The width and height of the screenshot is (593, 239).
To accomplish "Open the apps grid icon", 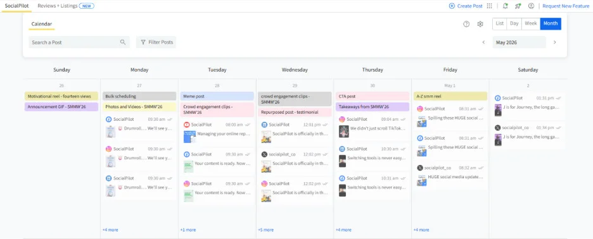I will coord(489,6).
